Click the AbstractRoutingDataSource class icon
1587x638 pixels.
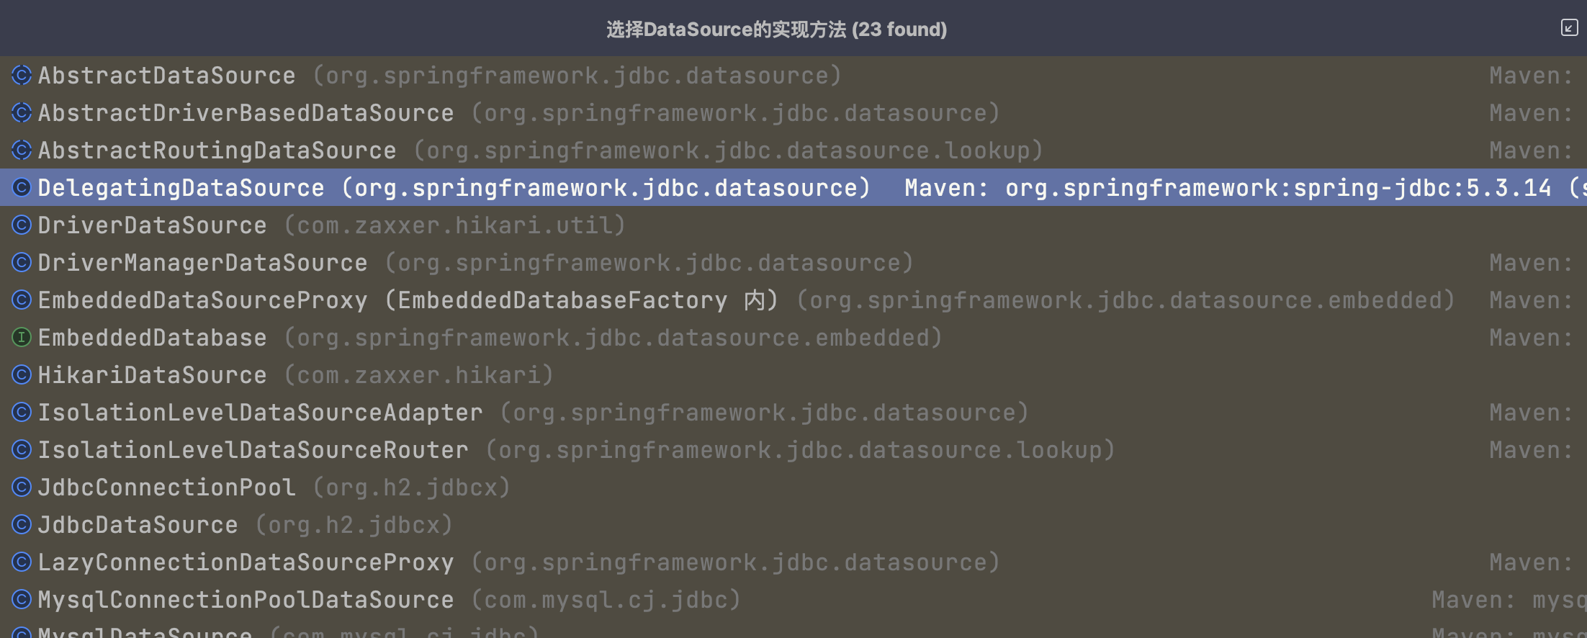22,150
